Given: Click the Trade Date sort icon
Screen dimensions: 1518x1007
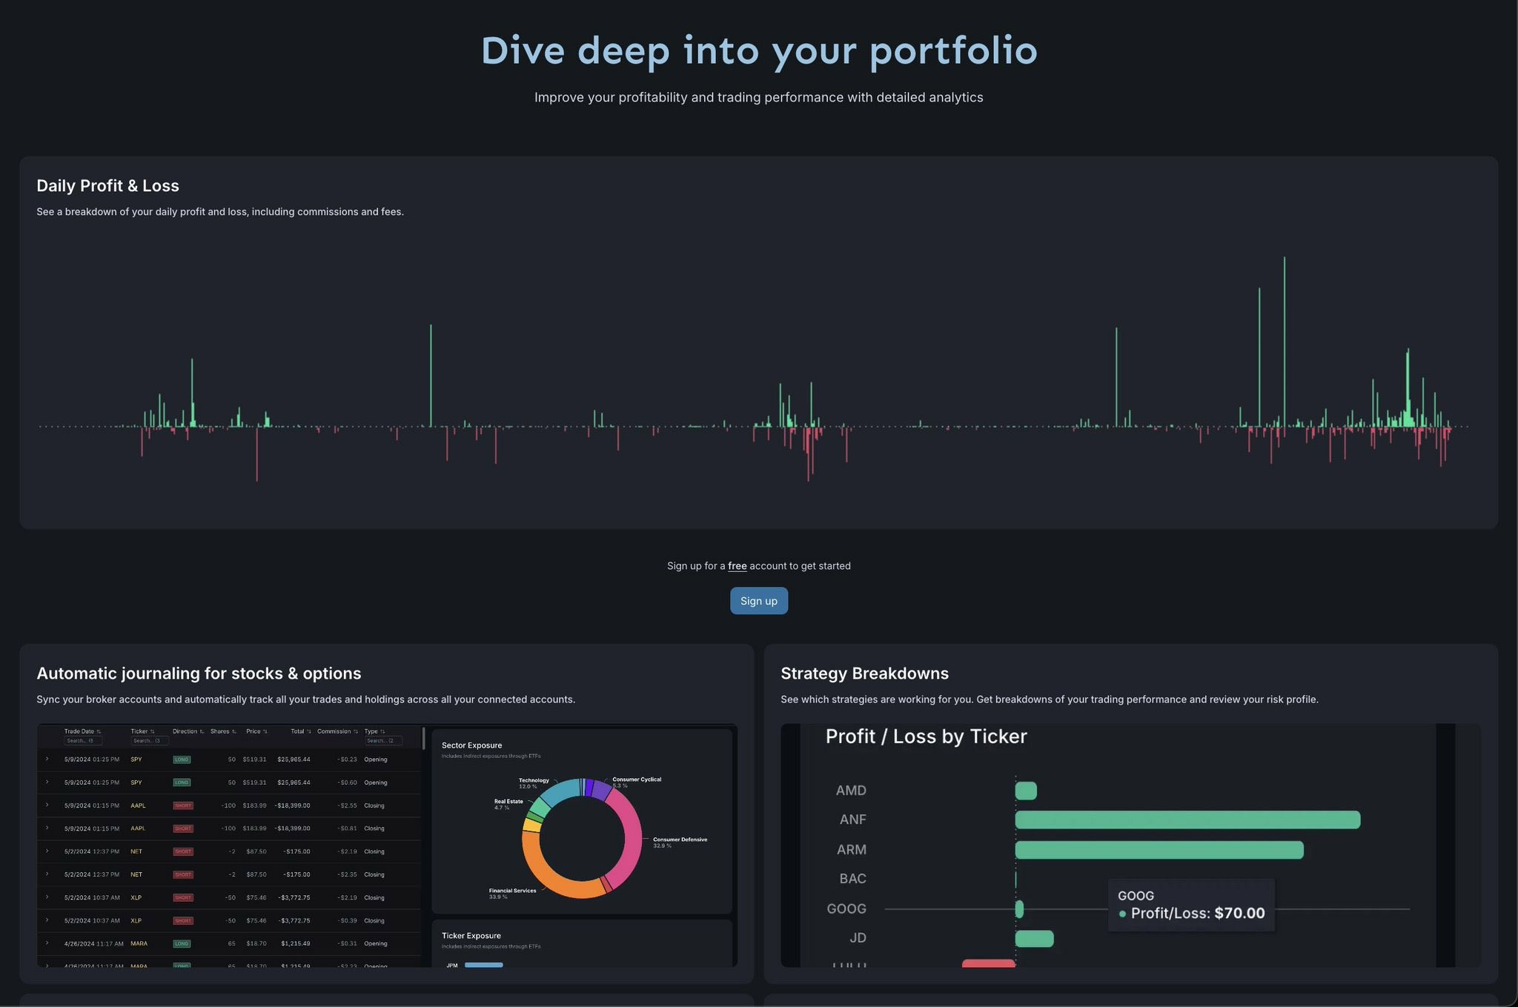Looking at the screenshot, I should (99, 731).
